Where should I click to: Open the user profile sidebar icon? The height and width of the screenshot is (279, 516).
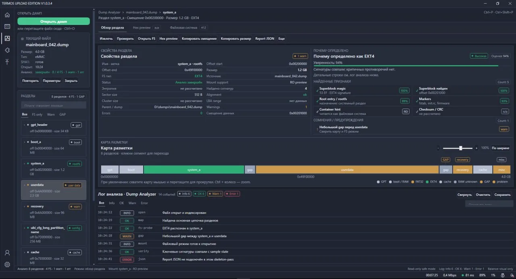coord(7,253)
